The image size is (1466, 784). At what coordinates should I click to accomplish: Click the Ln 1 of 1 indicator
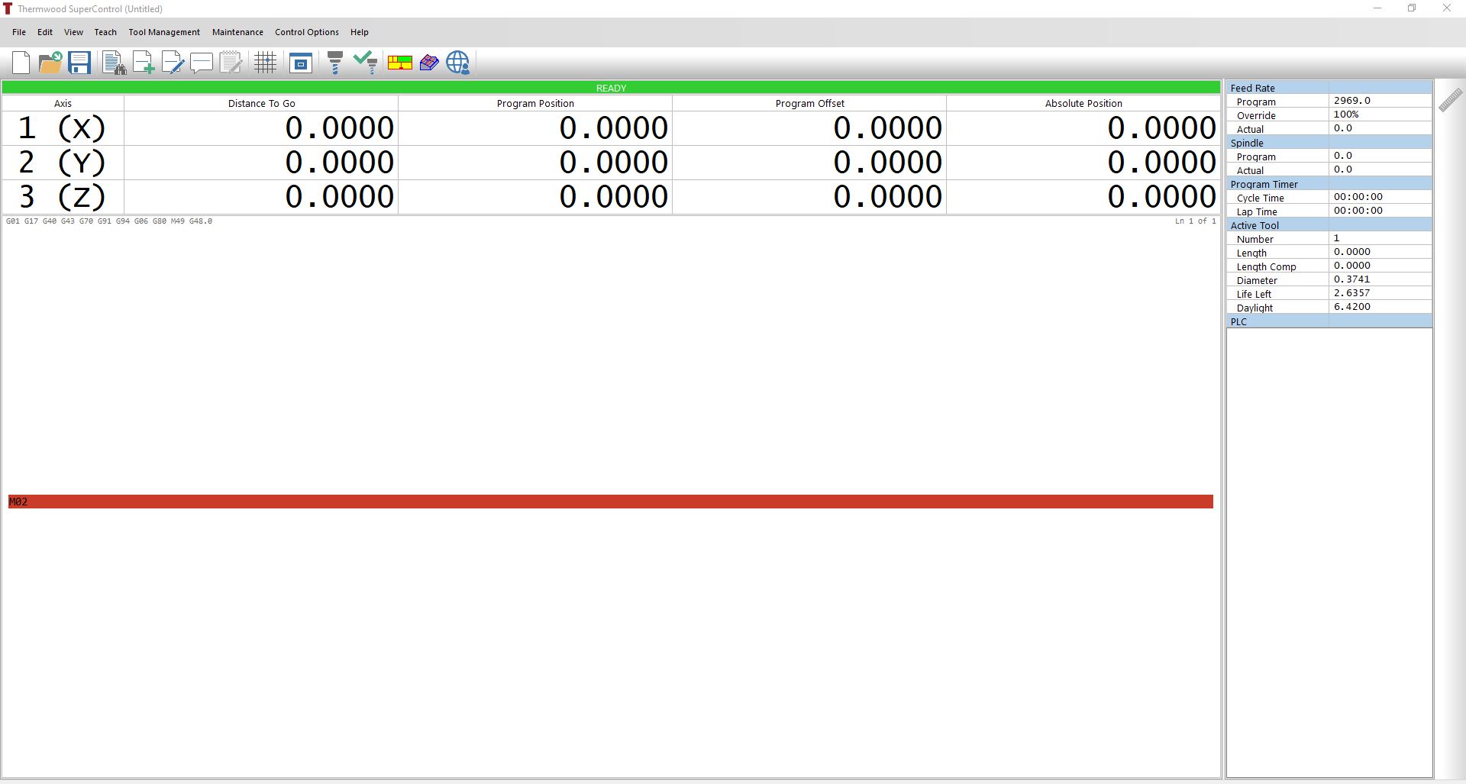coord(1196,221)
